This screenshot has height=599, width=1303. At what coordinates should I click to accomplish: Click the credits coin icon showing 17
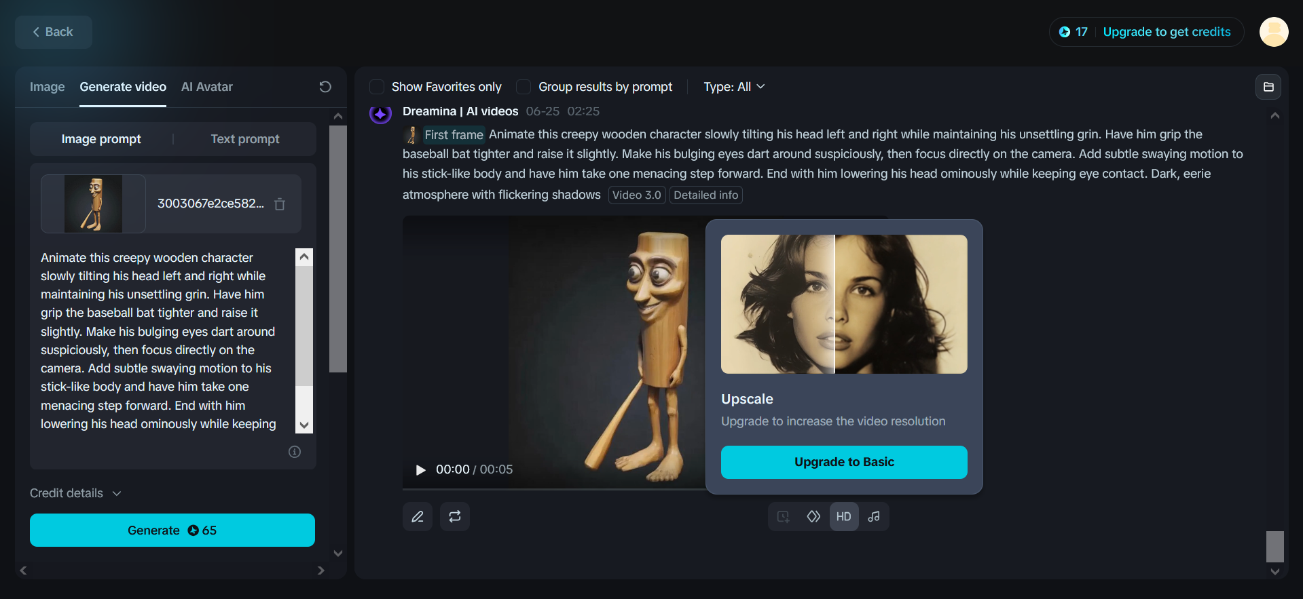(x=1065, y=32)
